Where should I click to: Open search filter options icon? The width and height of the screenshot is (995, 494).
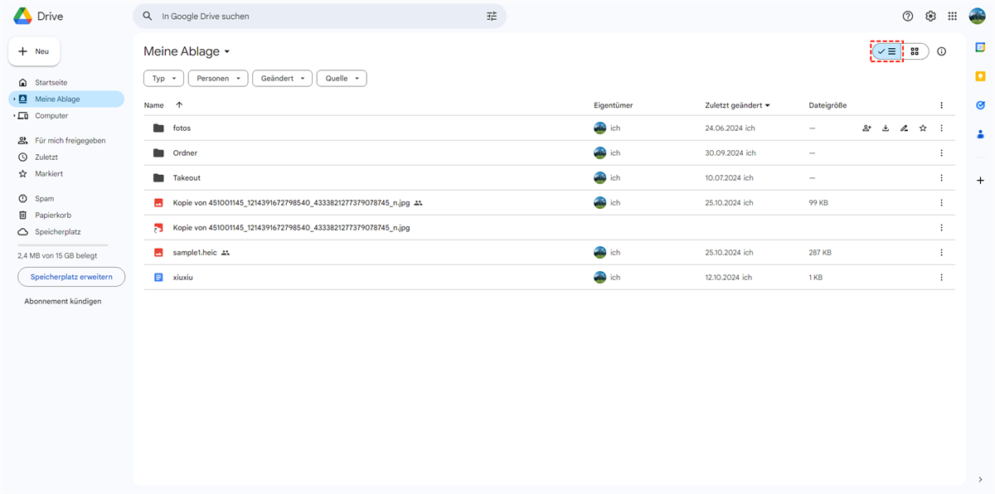[x=492, y=17]
